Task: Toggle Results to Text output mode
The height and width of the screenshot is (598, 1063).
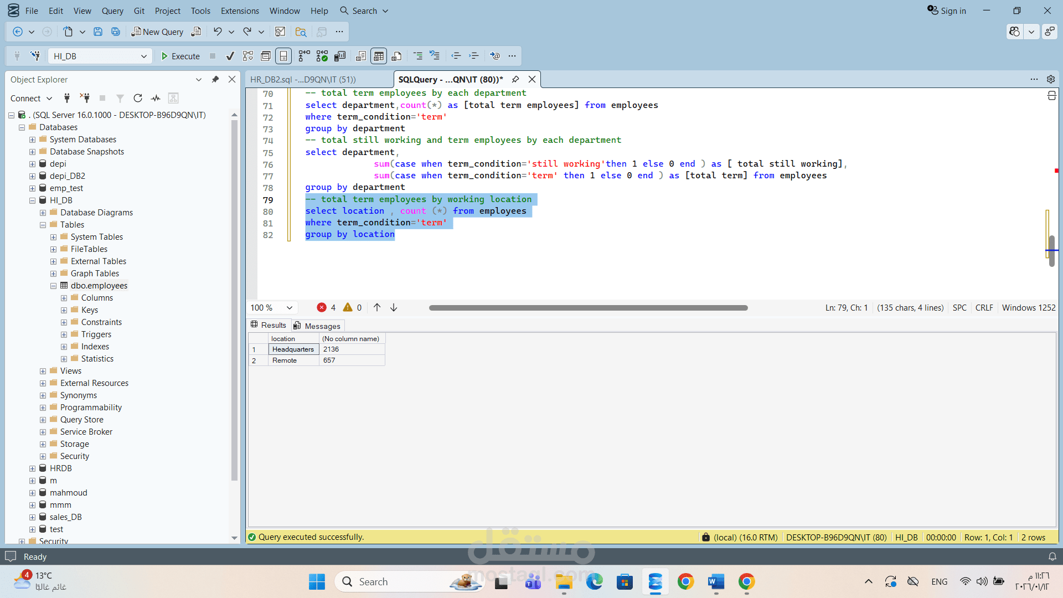Action: (361, 56)
